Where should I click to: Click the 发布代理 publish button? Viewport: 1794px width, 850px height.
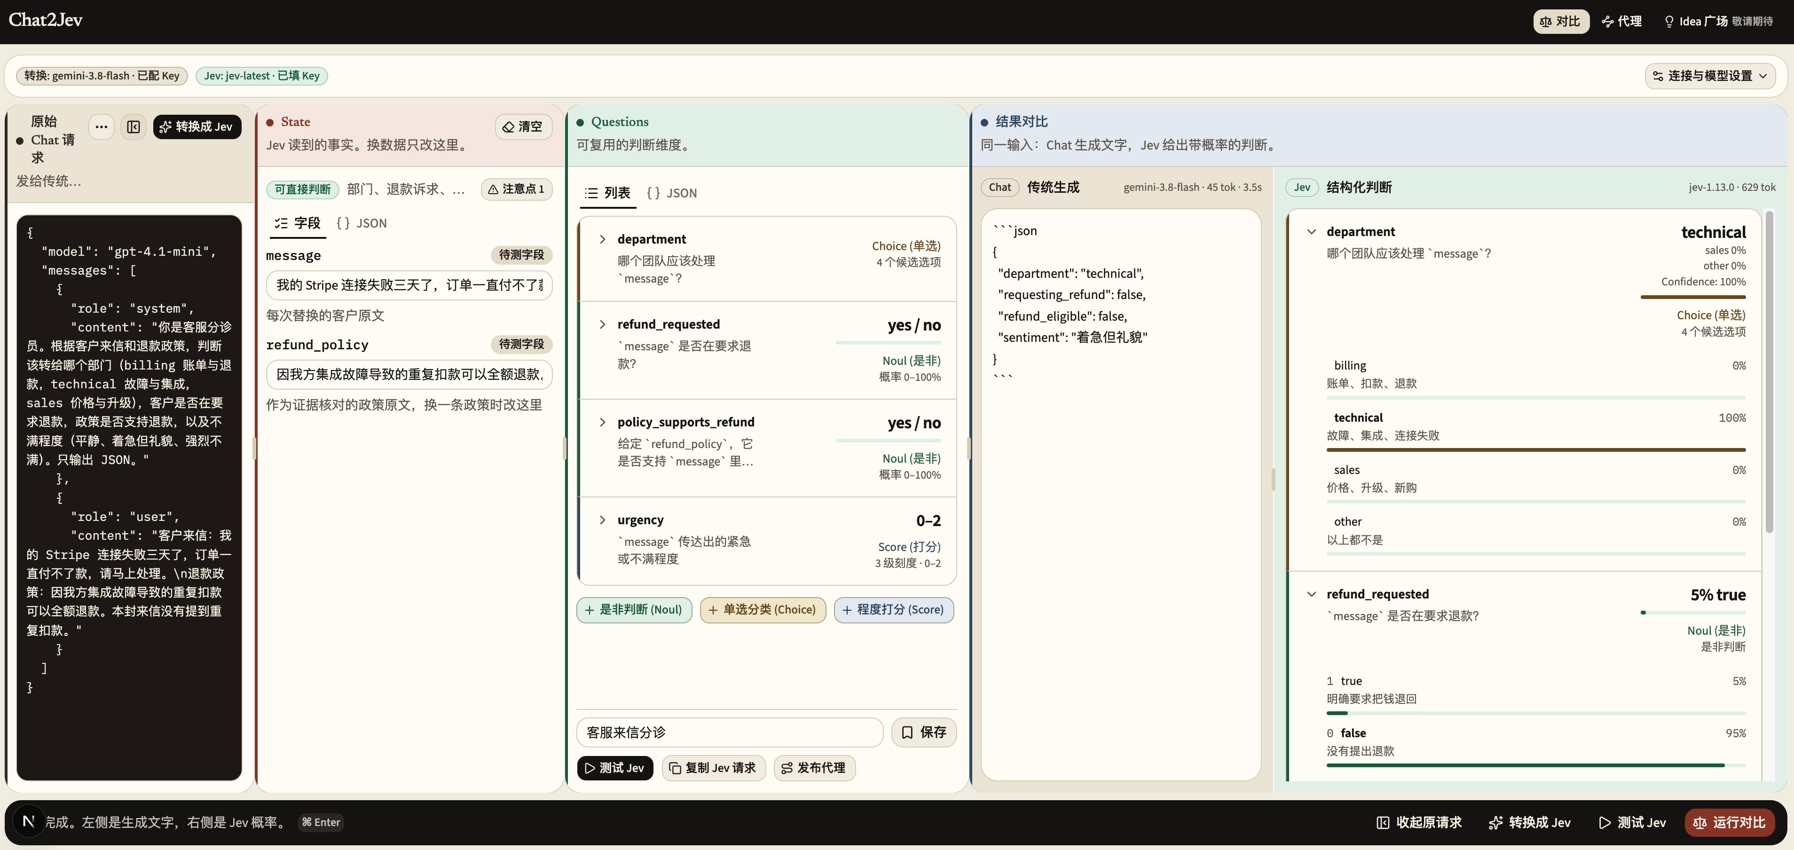pyautogui.click(x=814, y=768)
